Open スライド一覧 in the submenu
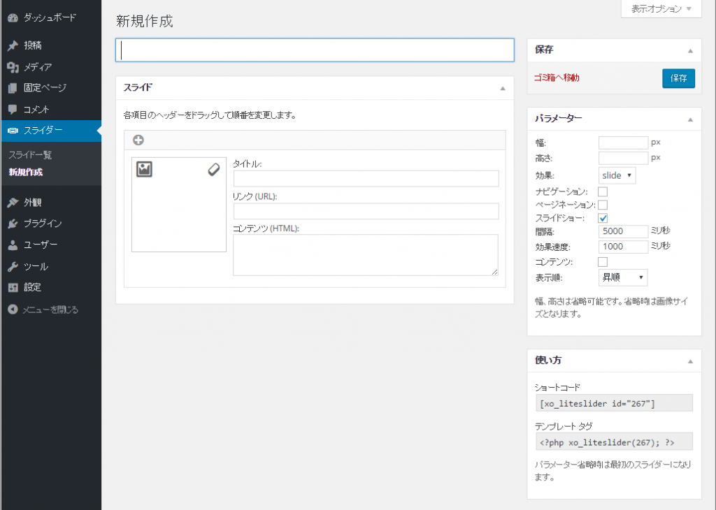 [x=30, y=155]
